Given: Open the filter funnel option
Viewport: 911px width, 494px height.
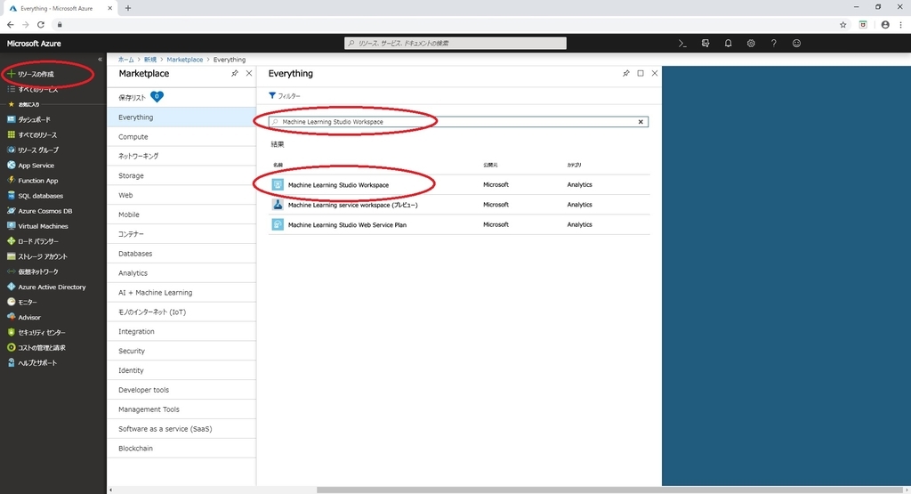Looking at the screenshot, I should (285, 96).
